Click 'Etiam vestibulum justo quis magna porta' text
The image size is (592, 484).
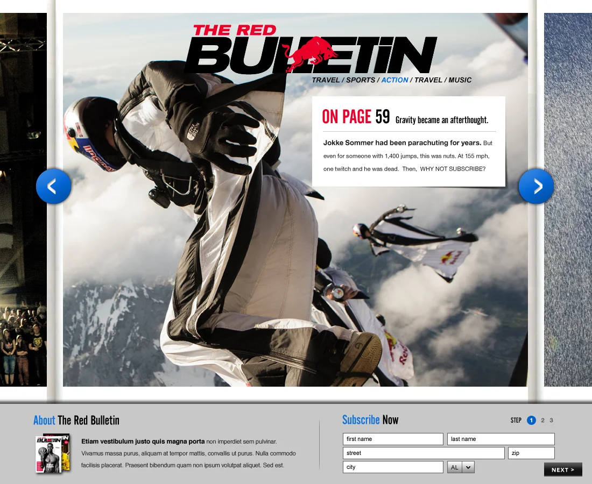(143, 442)
